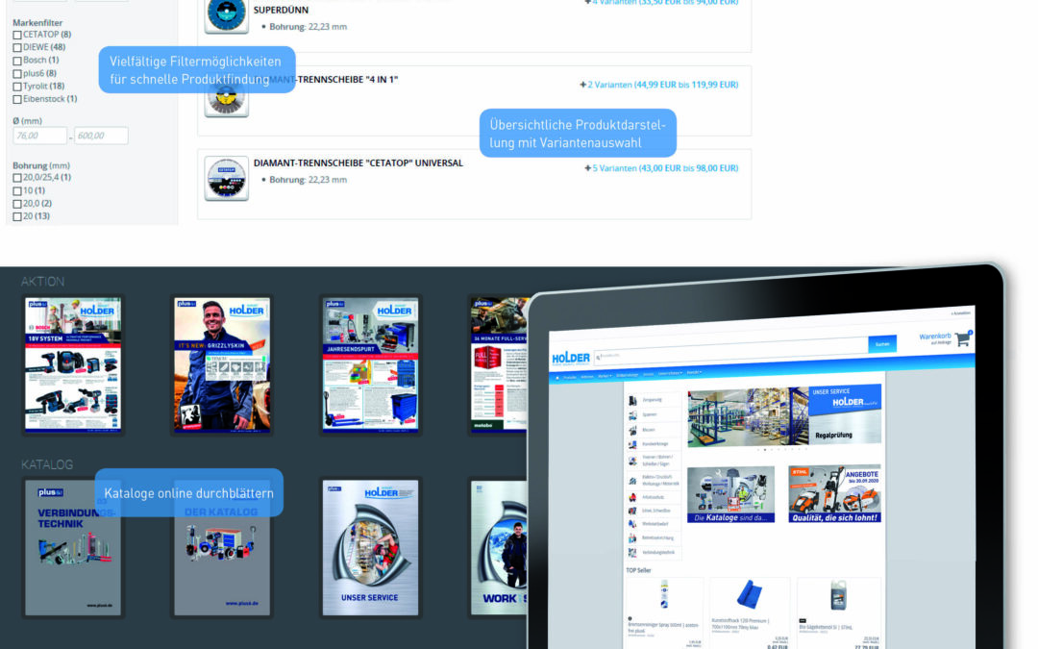Click the Suchen search button

point(882,344)
